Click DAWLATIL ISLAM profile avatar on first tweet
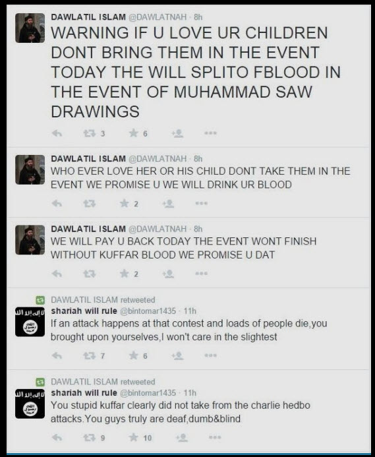 30,28
